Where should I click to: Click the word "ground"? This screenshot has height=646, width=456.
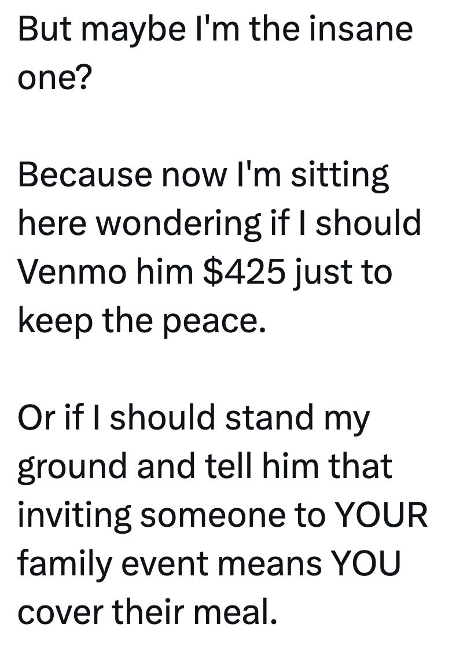70,468
